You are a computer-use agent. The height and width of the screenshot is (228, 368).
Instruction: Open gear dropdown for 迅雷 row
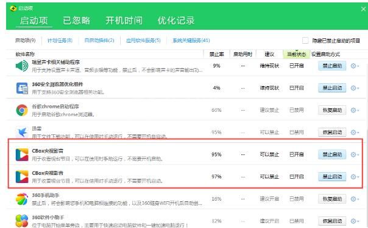(355, 133)
